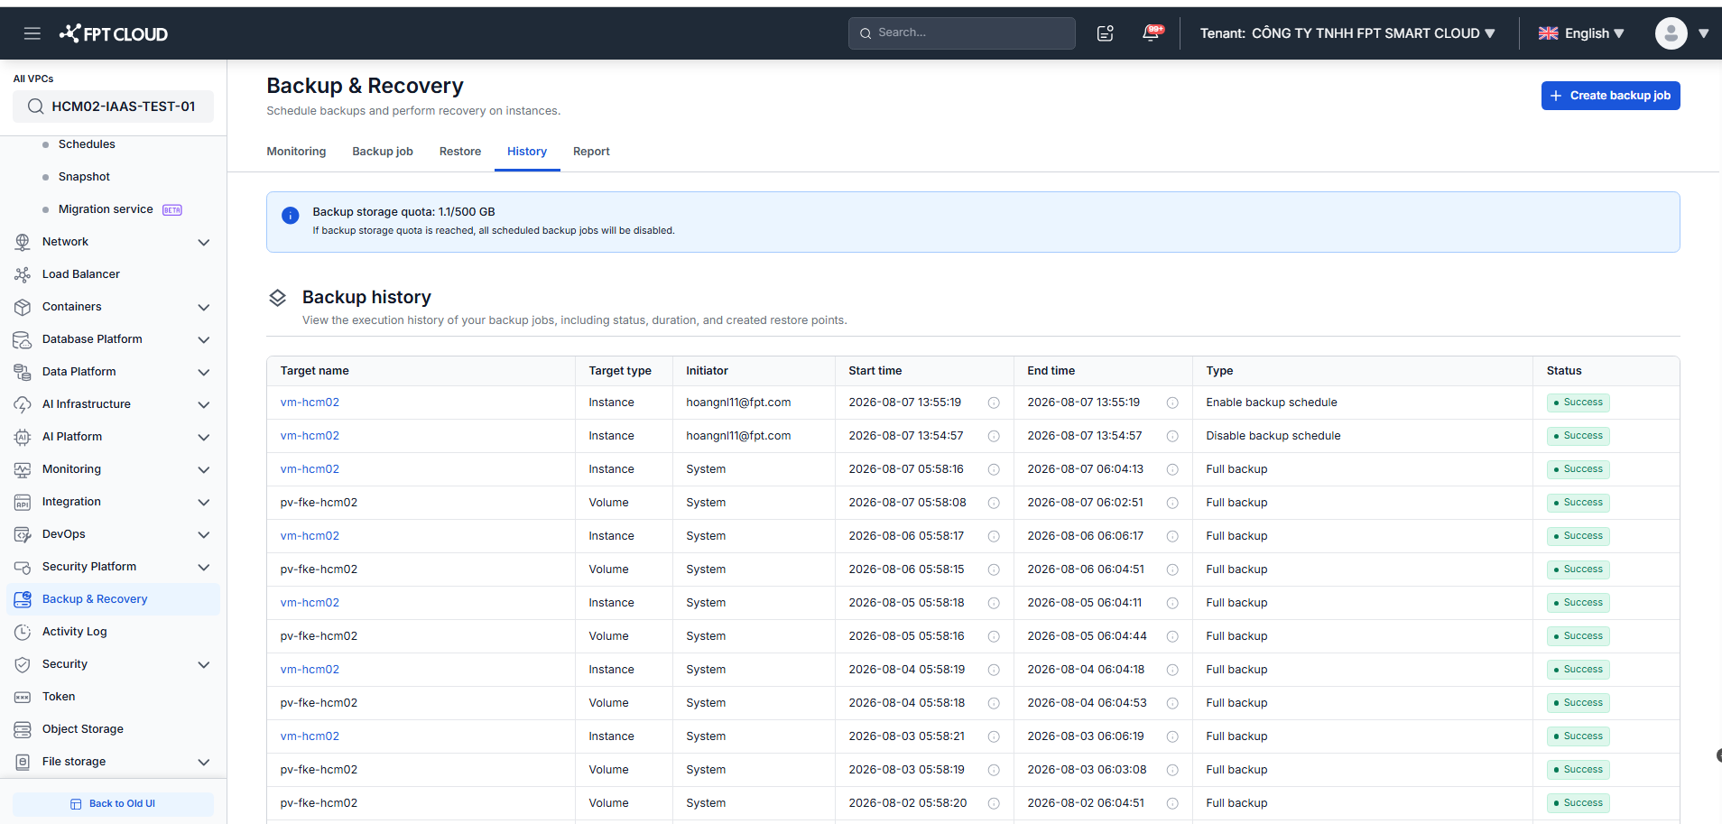Click the Load Balancer icon in sidebar
The width and height of the screenshot is (1722, 824).
pyautogui.click(x=23, y=274)
